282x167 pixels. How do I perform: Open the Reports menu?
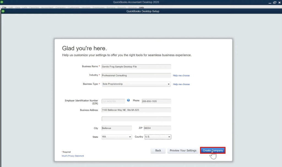(122, 7)
